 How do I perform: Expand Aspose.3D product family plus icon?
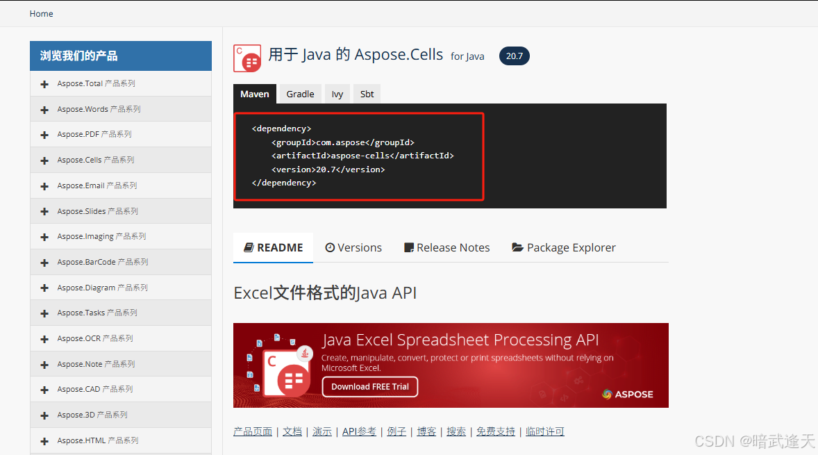coord(44,415)
